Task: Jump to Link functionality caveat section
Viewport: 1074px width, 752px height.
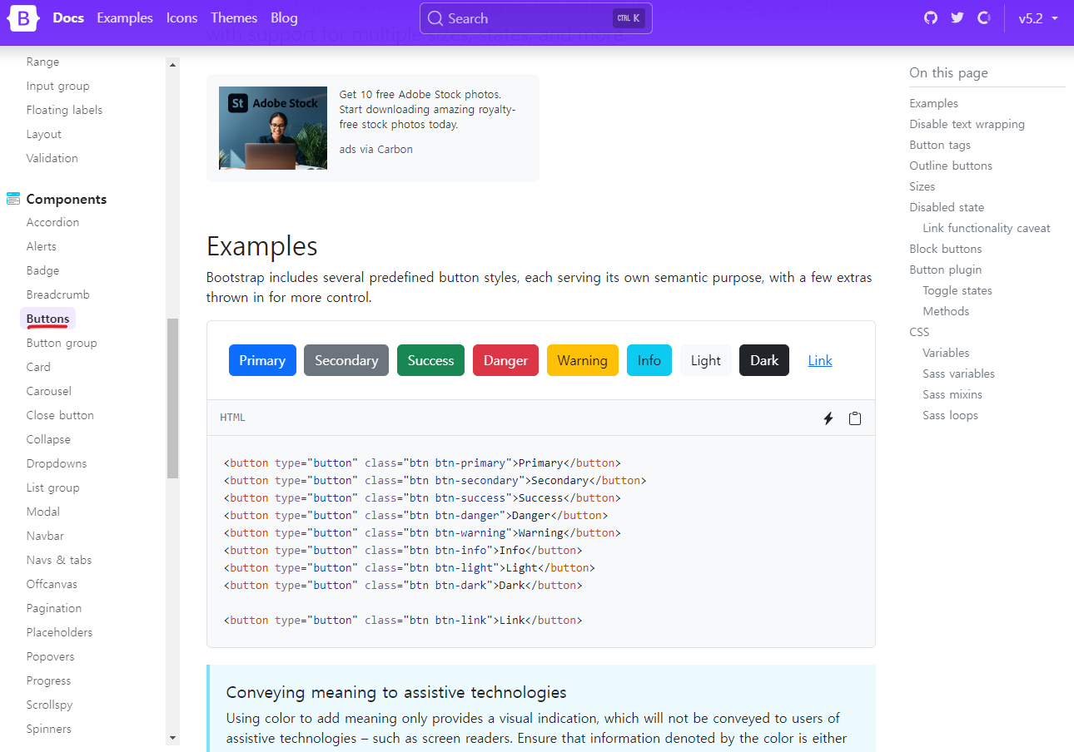Action: click(987, 228)
